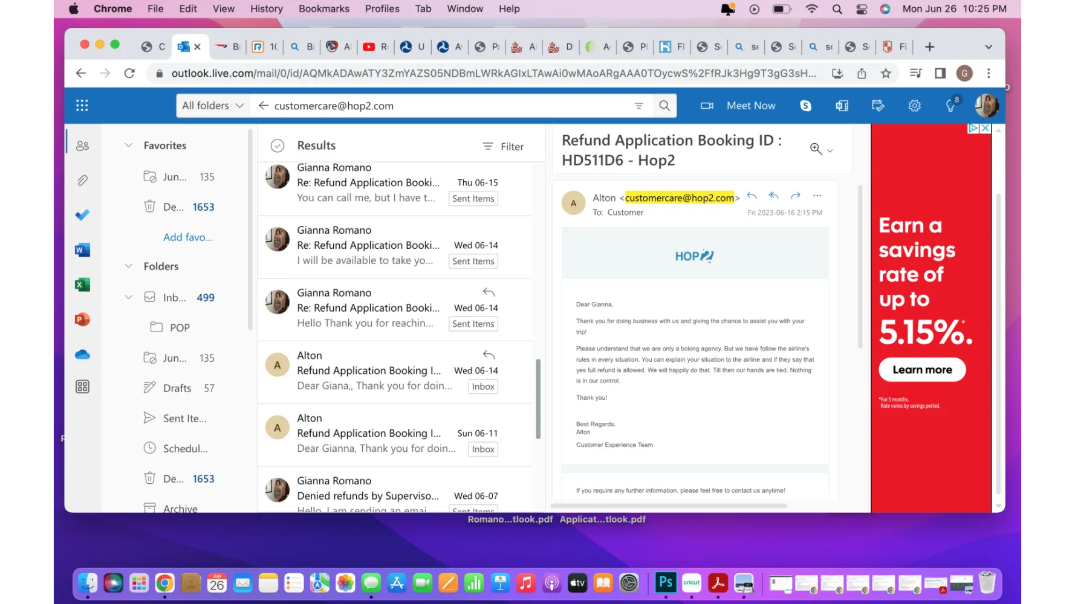Reply all to Alton's email

click(x=773, y=196)
